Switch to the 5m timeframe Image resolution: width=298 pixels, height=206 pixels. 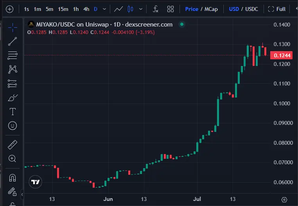click(x=49, y=9)
